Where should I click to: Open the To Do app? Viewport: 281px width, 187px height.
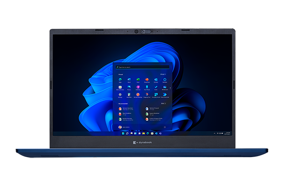click(156, 88)
